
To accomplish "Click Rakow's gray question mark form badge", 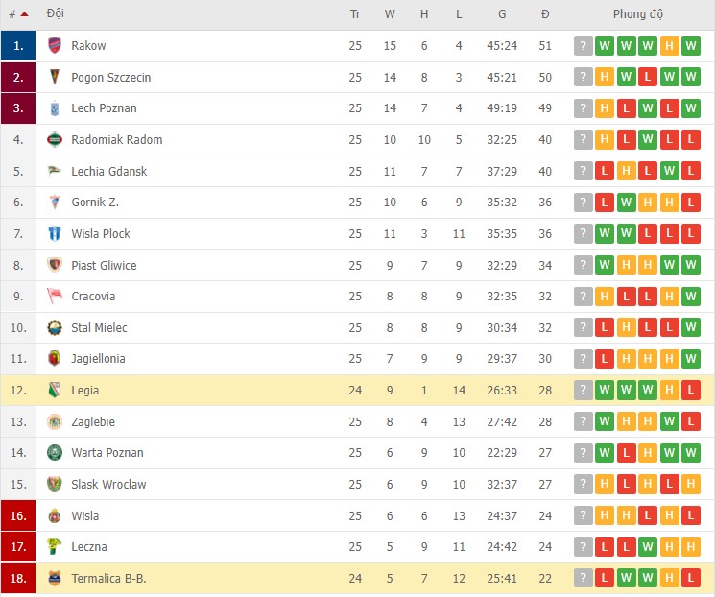I will point(584,46).
